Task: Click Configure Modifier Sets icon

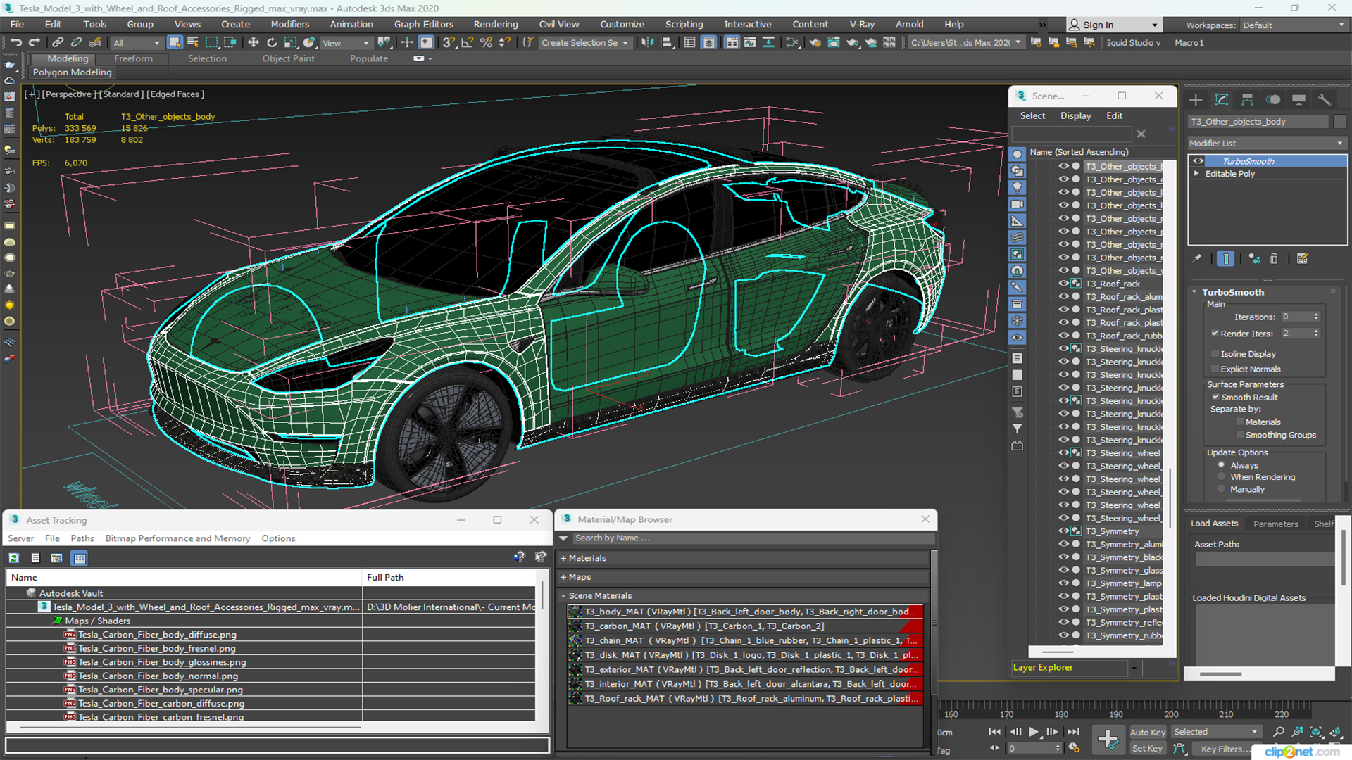Action: [1303, 259]
